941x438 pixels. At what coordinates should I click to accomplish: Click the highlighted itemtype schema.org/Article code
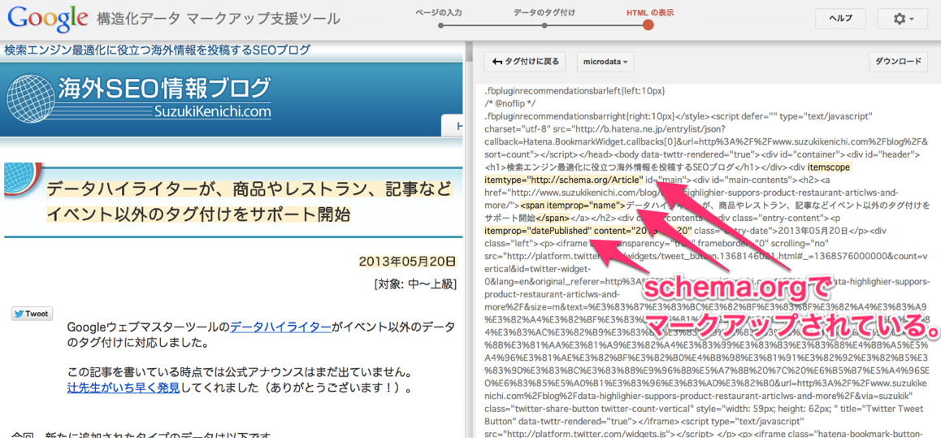(563, 180)
